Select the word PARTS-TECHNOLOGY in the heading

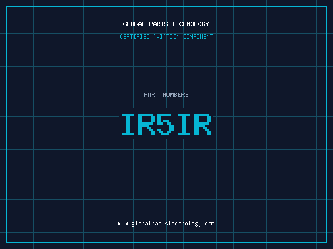(179, 24)
